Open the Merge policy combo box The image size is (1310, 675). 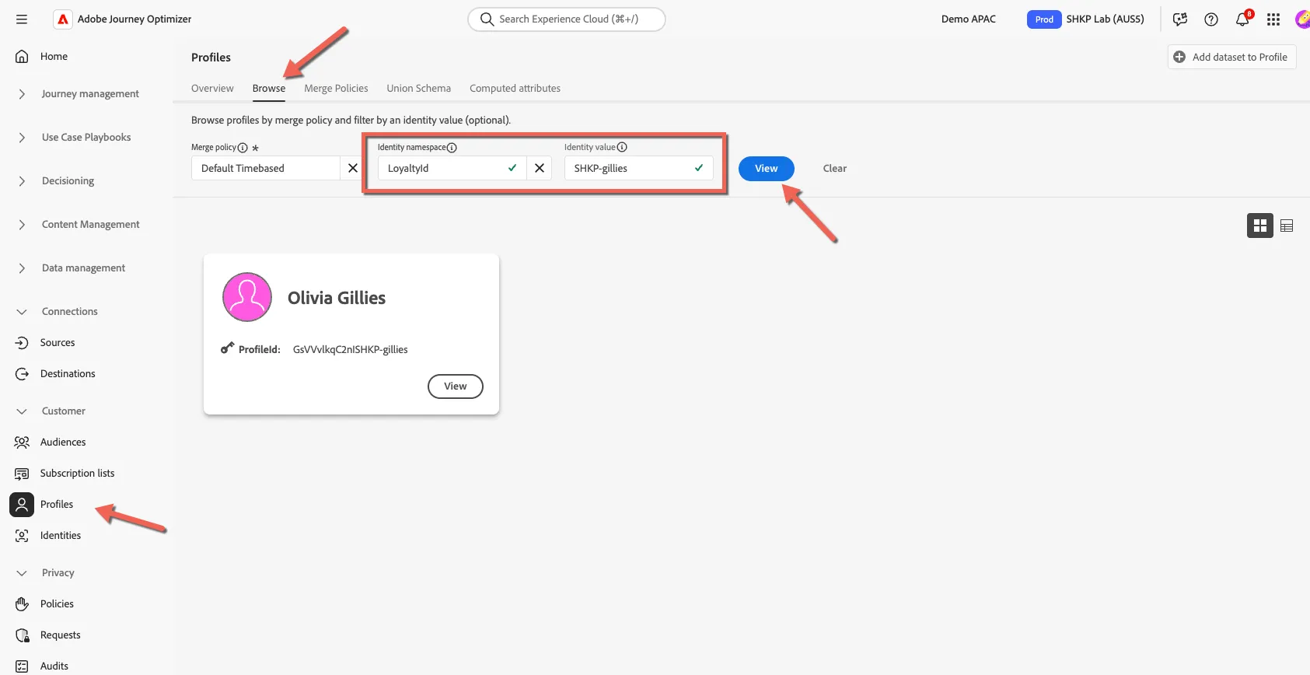(266, 168)
